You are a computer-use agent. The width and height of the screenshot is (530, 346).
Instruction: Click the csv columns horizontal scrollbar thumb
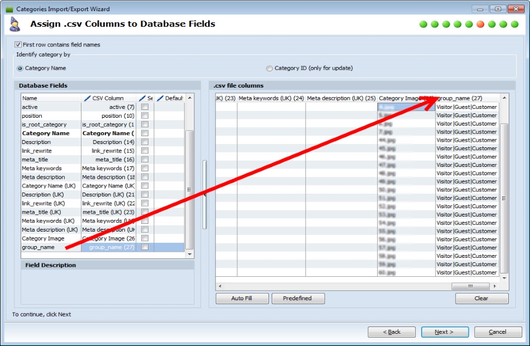point(470,286)
